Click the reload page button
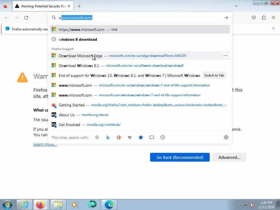280x210 pixels. click(x=26, y=18)
